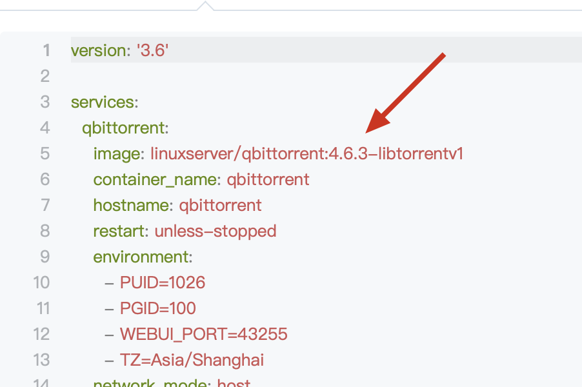The image size is (582, 387).
Task: Click the unless-stopped restart value
Action: coord(216,231)
